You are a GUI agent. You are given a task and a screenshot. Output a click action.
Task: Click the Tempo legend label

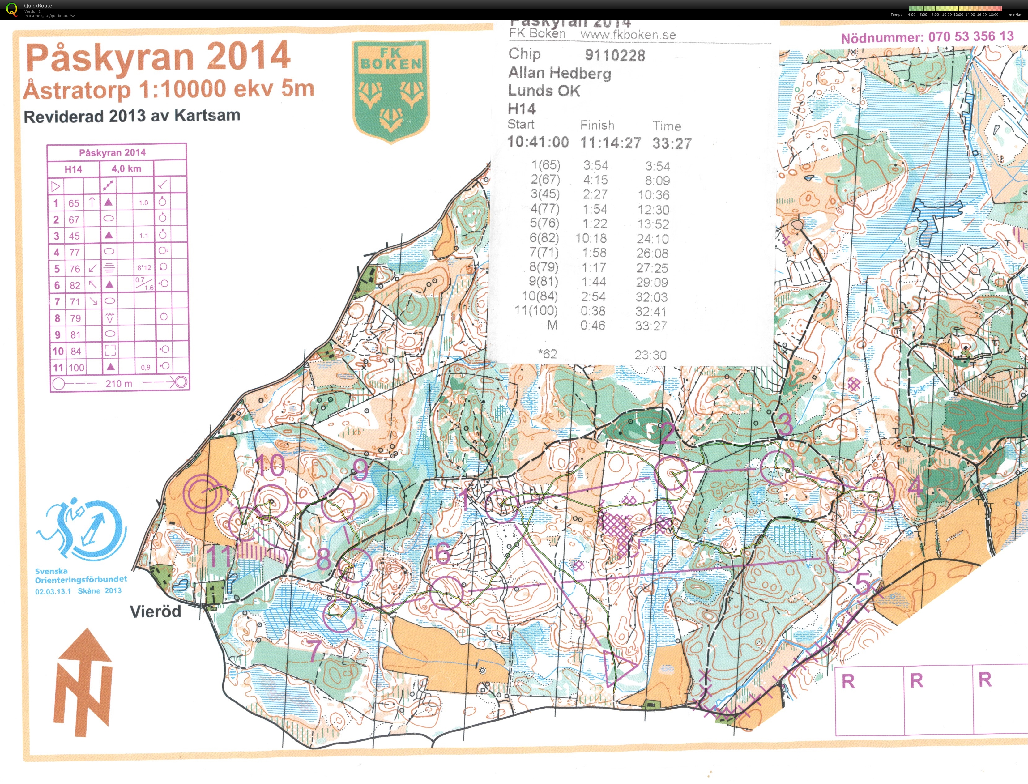coord(896,15)
